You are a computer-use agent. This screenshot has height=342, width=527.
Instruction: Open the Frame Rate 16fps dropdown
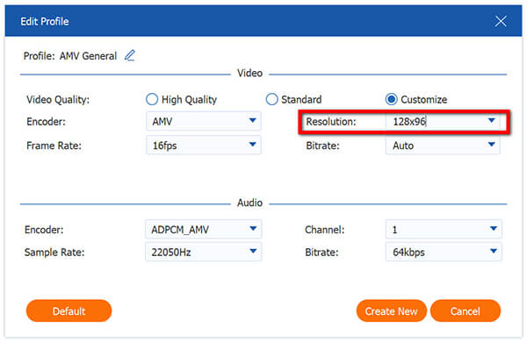pyautogui.click(x=204, y=146)
